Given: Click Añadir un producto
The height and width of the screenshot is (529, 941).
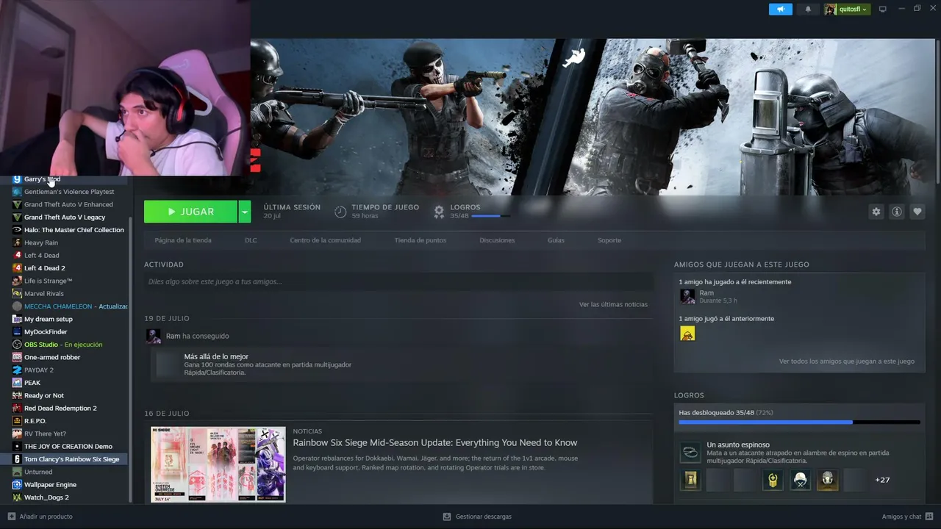Looking at the screenshot, I should 46,517.
